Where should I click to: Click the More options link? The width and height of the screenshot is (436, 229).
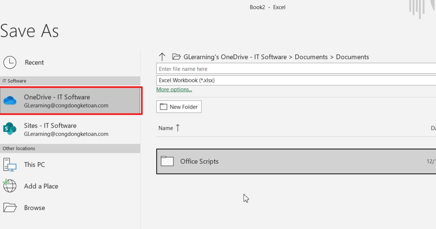click(174, 89)
